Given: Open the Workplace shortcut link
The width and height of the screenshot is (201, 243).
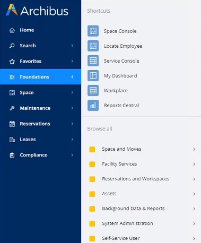Looking at the screenshot, I should pyautogui.click(x=116, y=91).
